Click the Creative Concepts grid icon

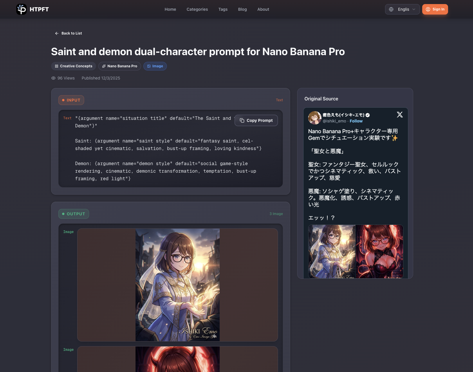point(57,66)
